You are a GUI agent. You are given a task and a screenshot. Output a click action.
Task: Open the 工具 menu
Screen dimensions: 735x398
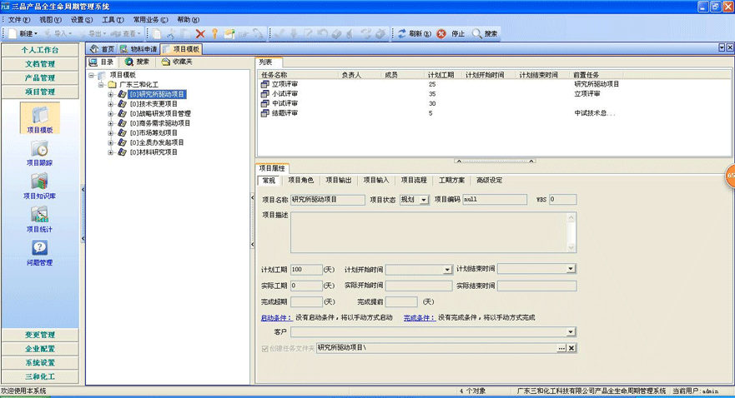click(x=113, y=19)
